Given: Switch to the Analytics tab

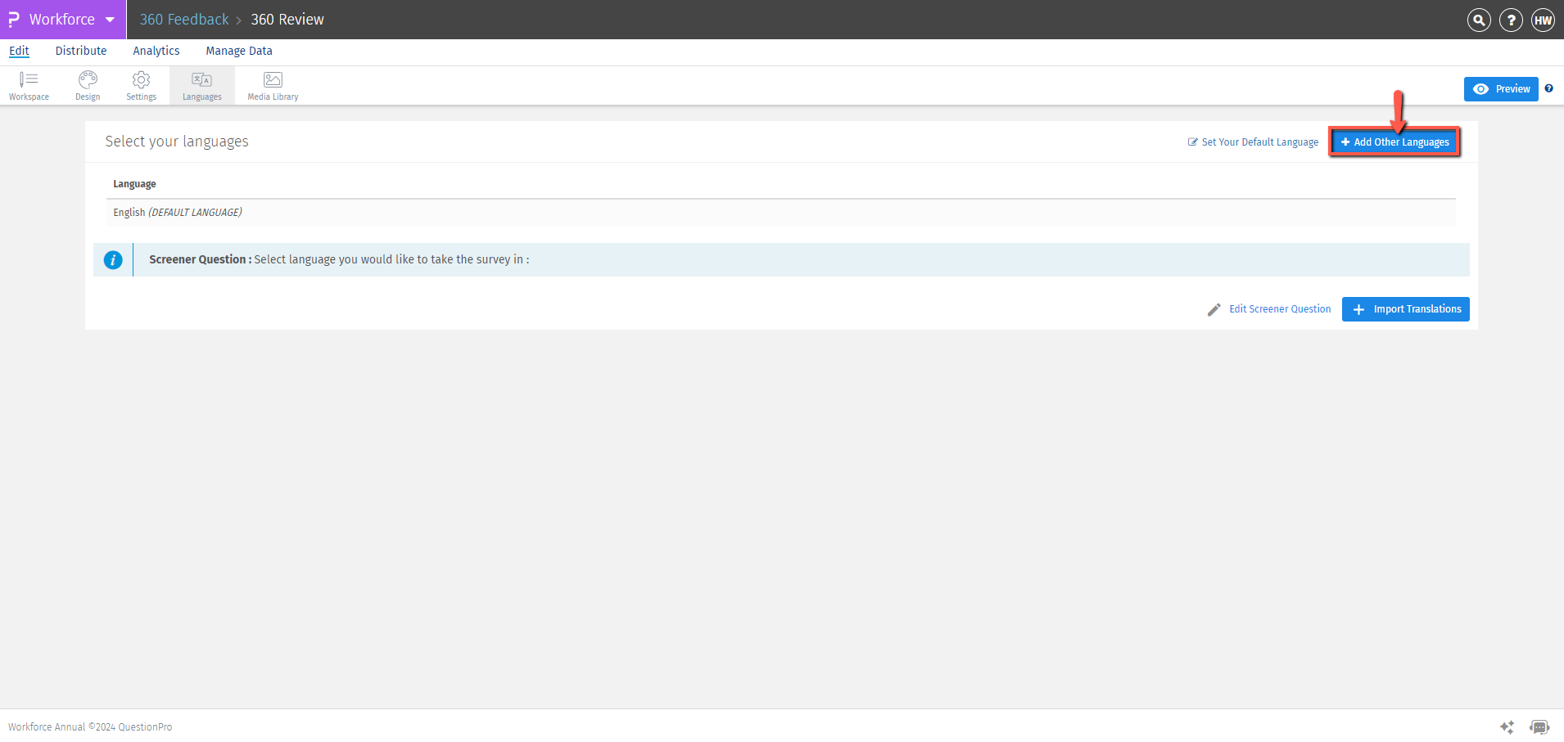Looking at the screenshot, I should (x=156, y=51).
